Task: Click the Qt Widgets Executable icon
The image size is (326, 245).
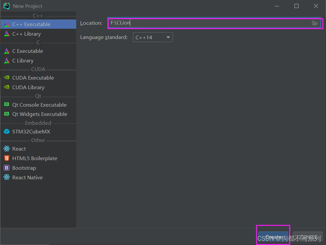Action: tap(7, 114)
